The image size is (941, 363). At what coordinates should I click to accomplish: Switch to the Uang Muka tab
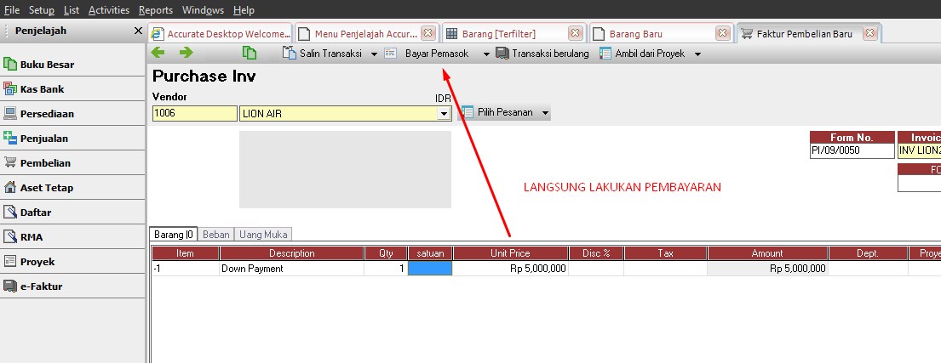point(263,234)
